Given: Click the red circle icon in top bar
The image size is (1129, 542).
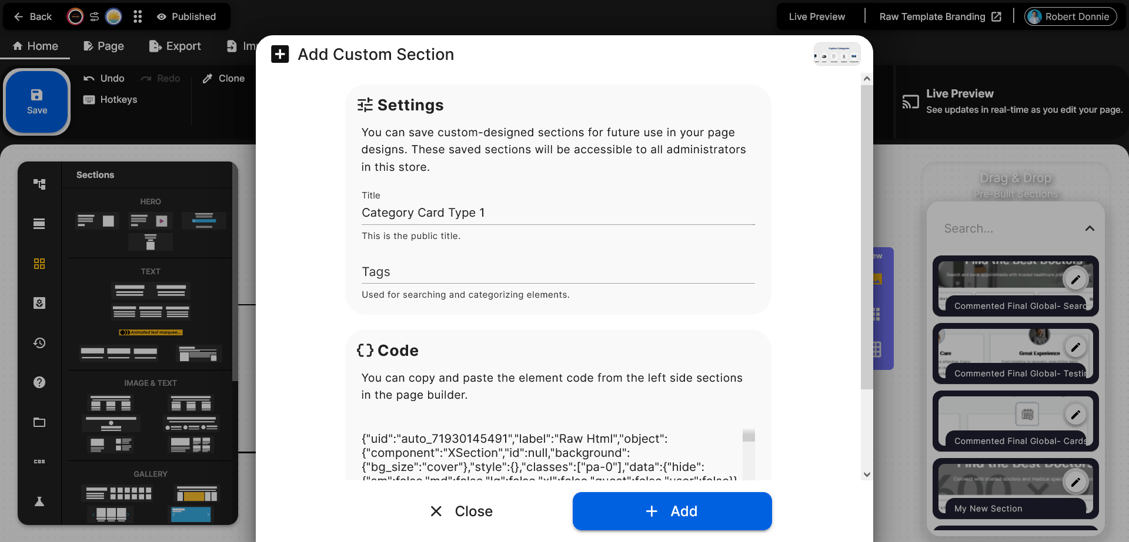Looking at the screenshot, I should click(x=75, y=16).
